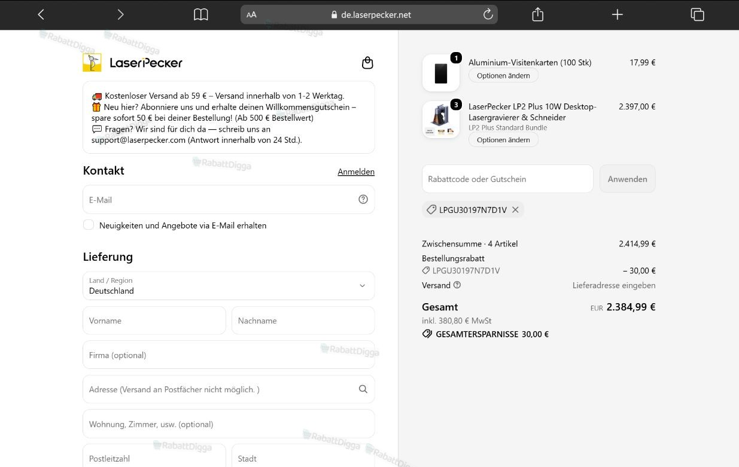The width and height of the screenshot is (739, 467).
Task: Click the Lieferadresse eingeben text
Action: (614, 285)
